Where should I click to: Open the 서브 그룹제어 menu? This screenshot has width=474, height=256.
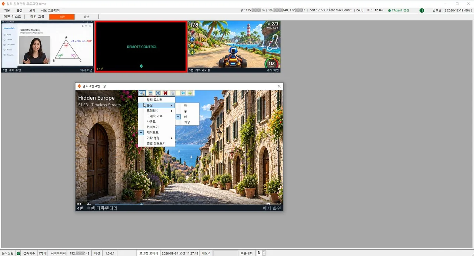click(50, 10)
